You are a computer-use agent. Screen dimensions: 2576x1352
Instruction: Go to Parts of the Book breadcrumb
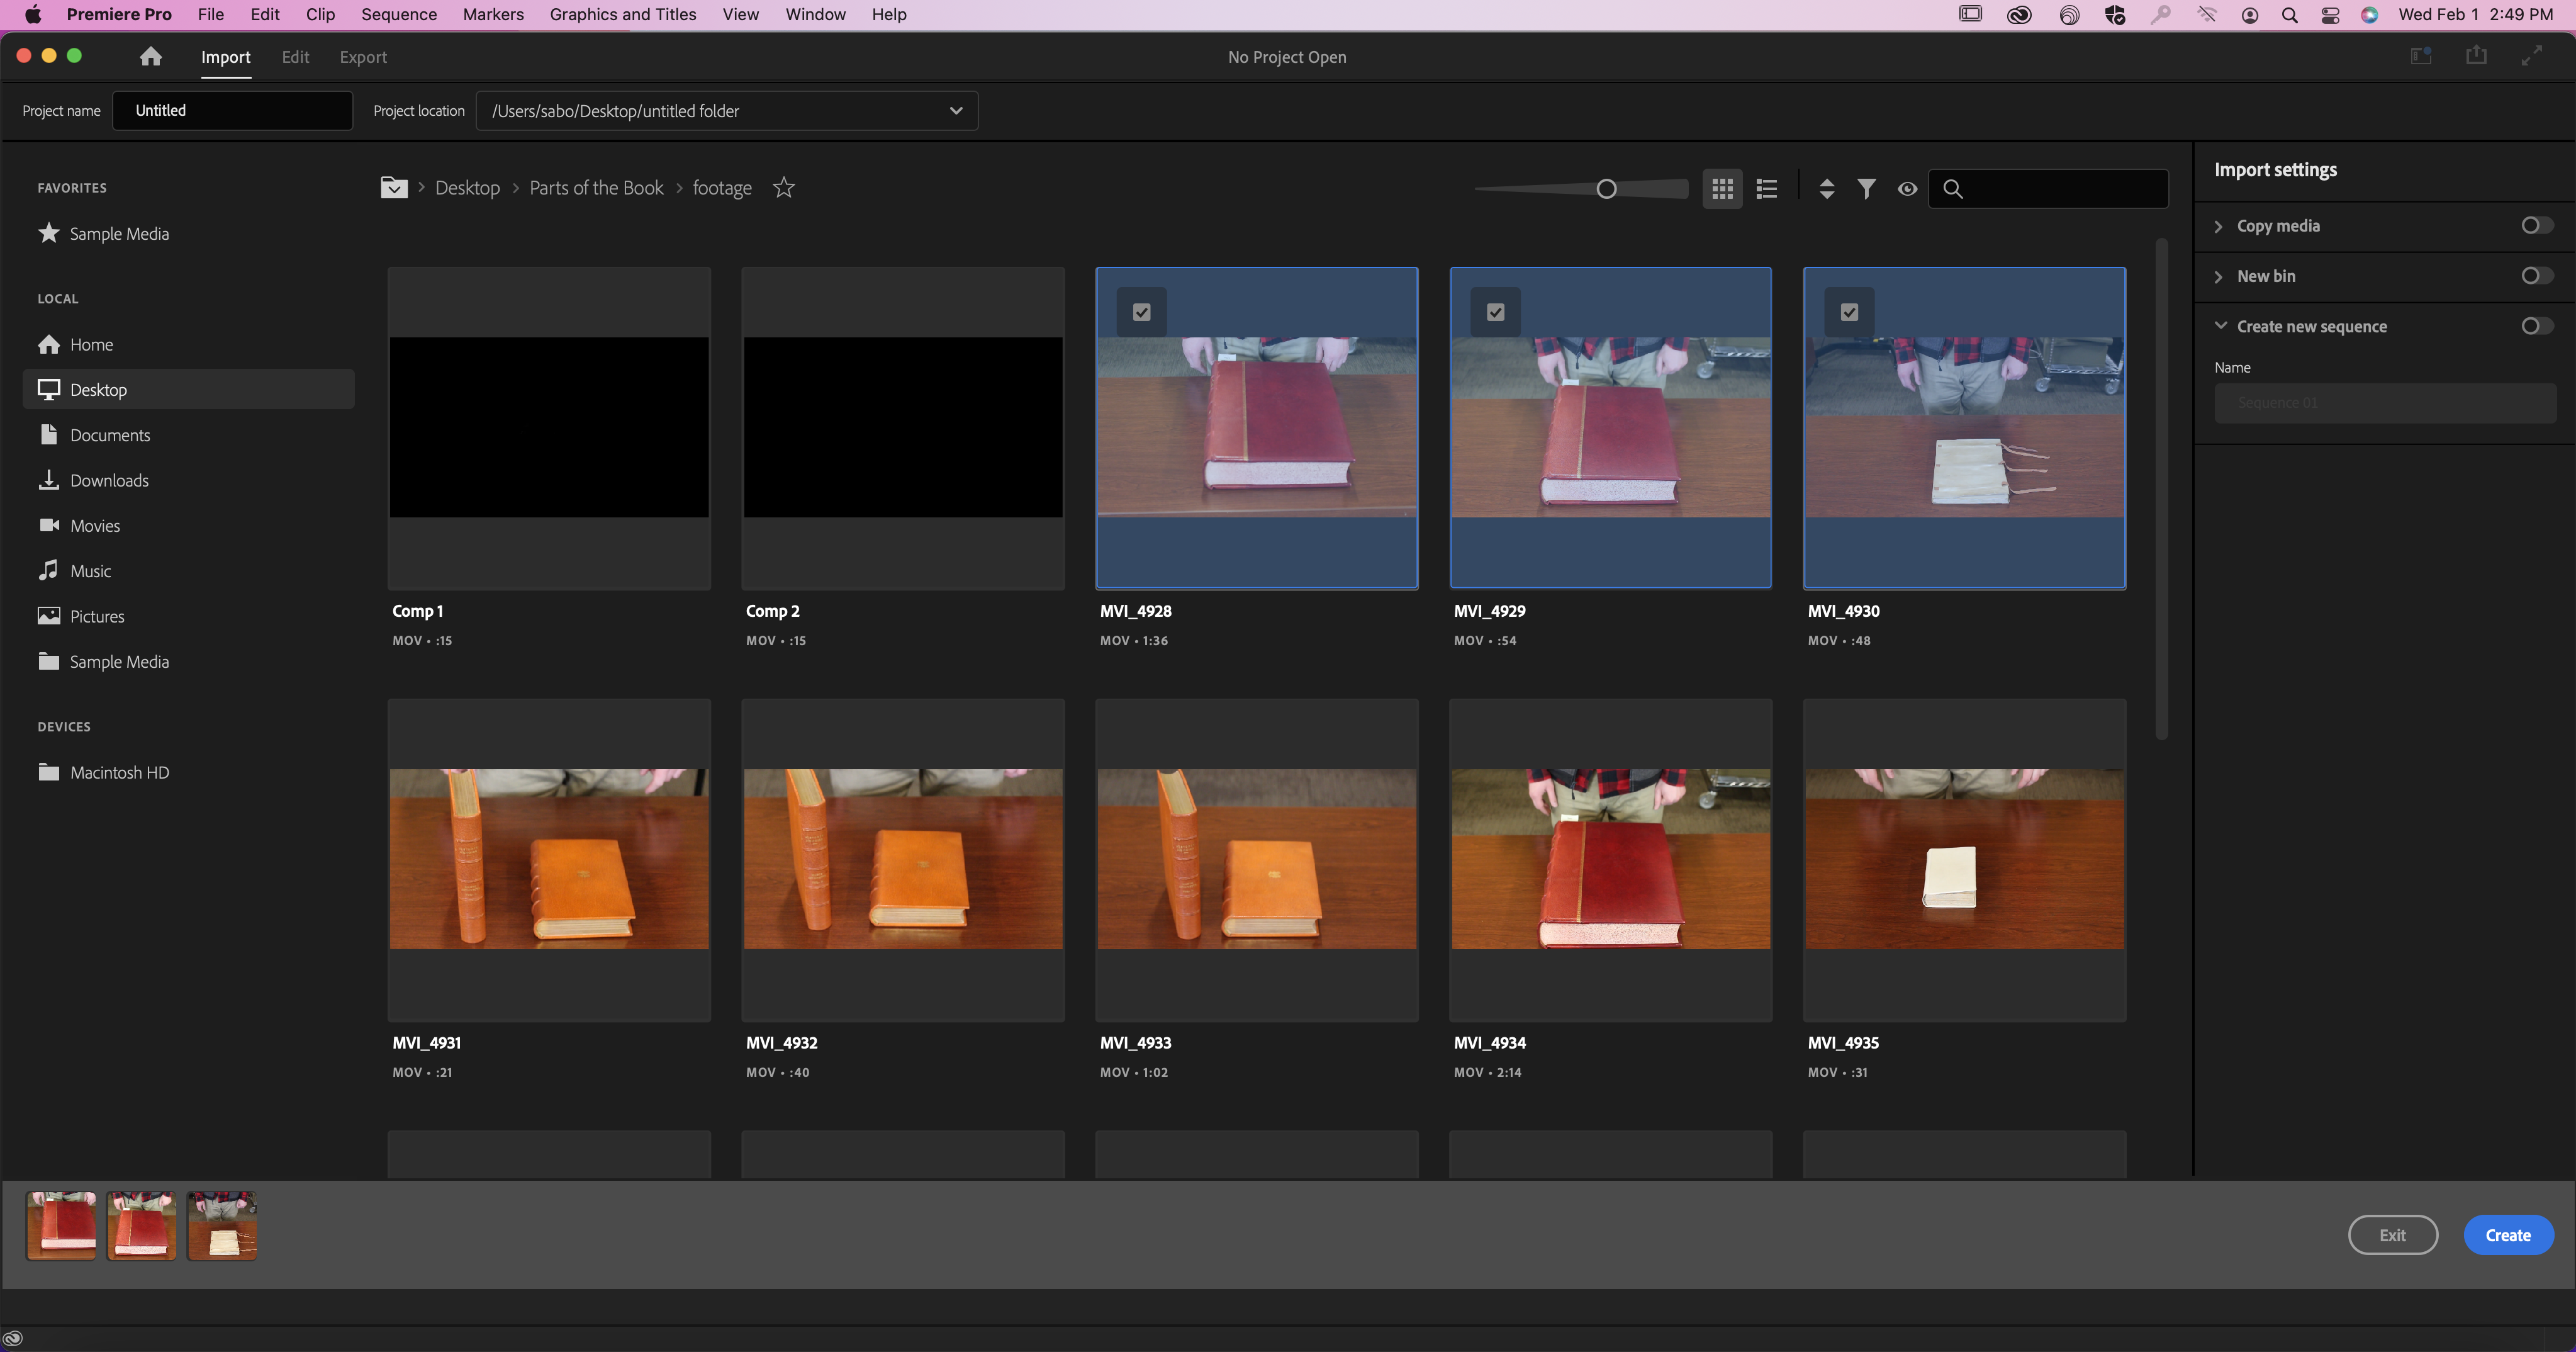pos(596,187)
